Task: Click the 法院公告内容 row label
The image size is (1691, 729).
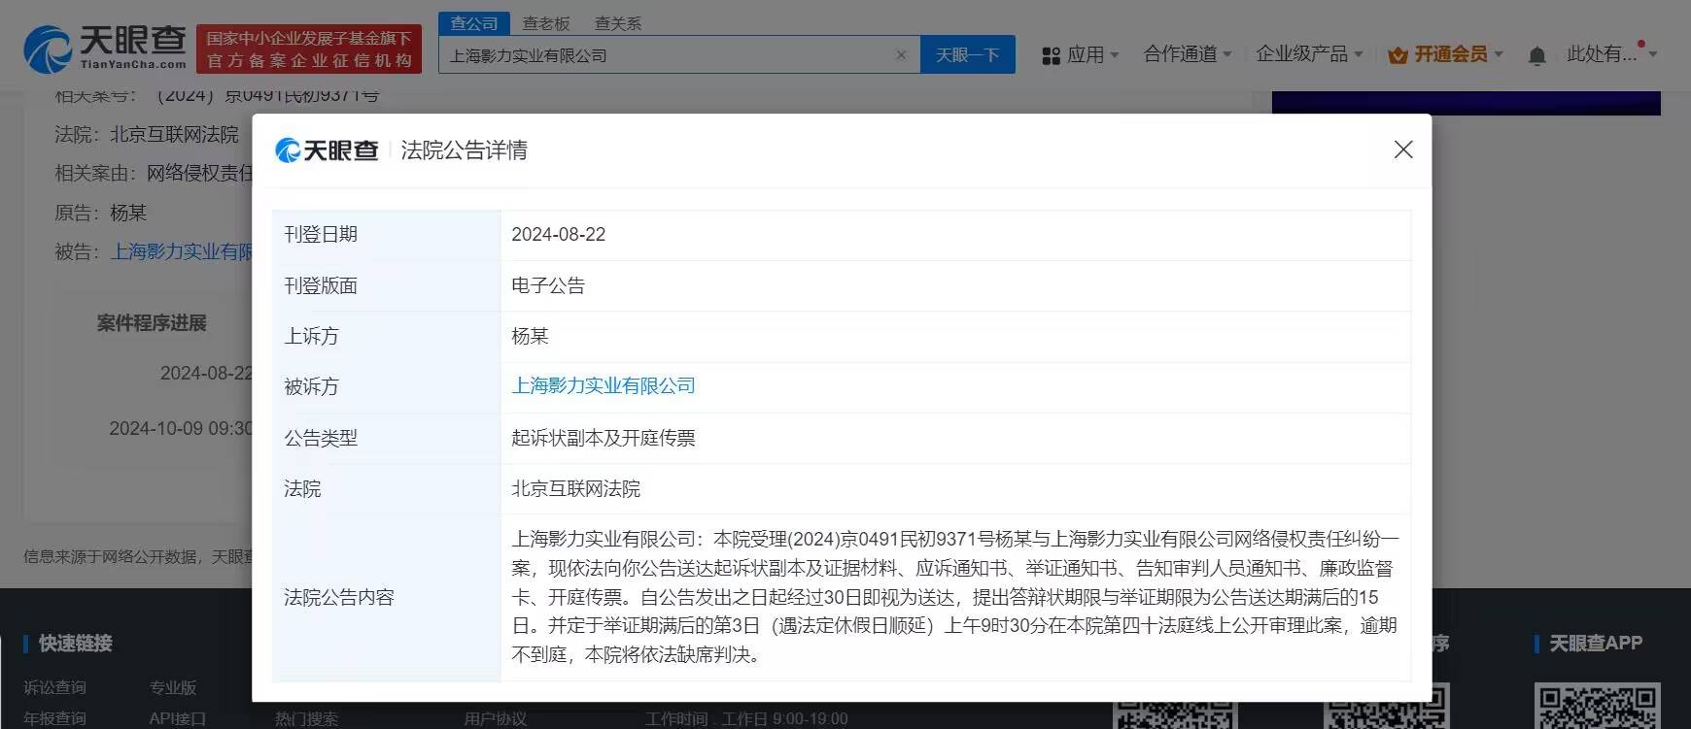Action: click(x=339, y=597)
